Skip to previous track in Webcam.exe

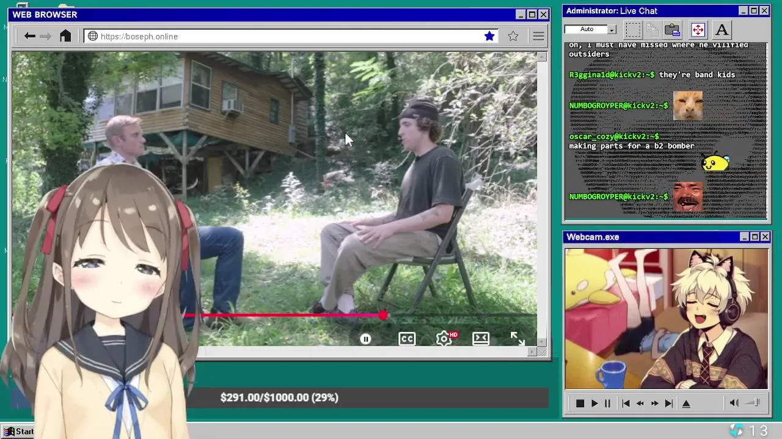[626, 404]
